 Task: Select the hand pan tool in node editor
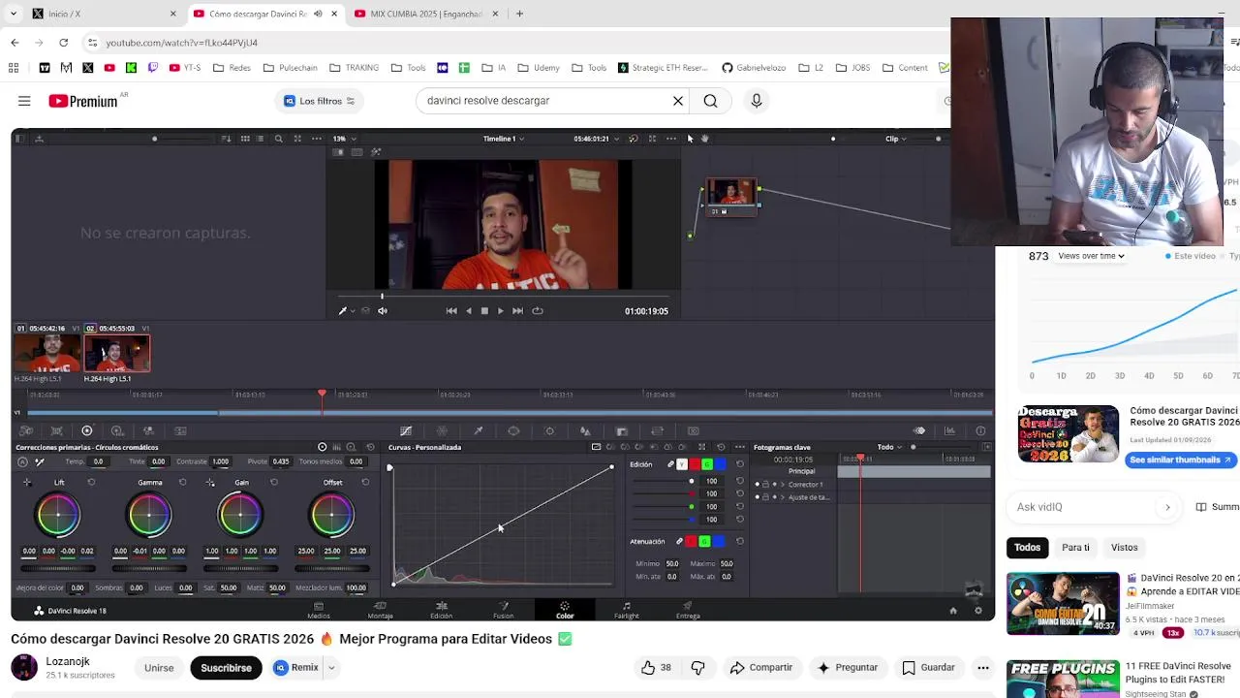(x=704, y=139)
